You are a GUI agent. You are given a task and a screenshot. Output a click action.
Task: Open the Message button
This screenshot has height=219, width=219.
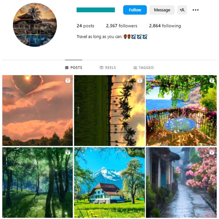[x=162, y=10]
